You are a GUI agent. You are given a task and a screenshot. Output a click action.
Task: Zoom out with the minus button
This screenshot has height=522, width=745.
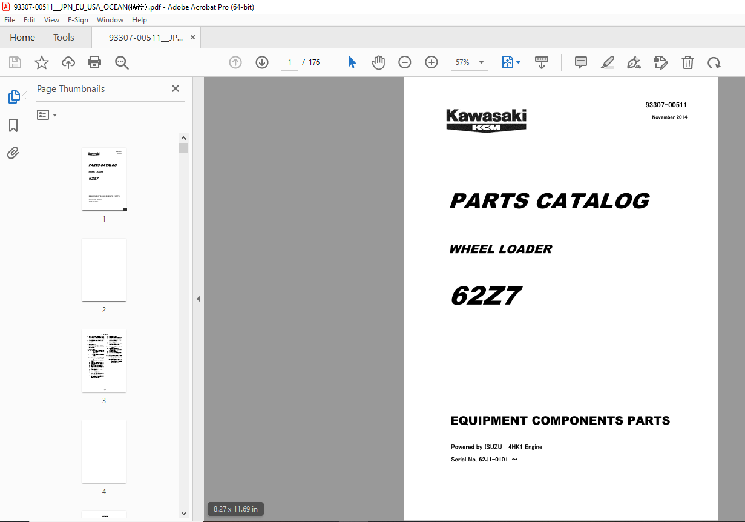(x=405, y=62)
